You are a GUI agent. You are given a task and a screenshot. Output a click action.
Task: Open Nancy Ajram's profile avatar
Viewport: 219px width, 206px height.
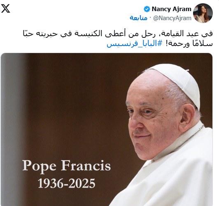[203, 13]
